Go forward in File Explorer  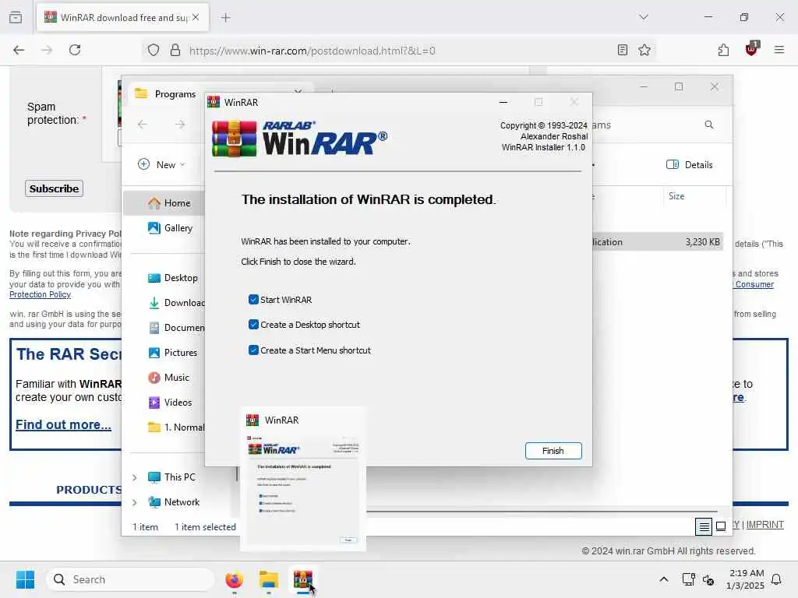click(x=180, y=125)
